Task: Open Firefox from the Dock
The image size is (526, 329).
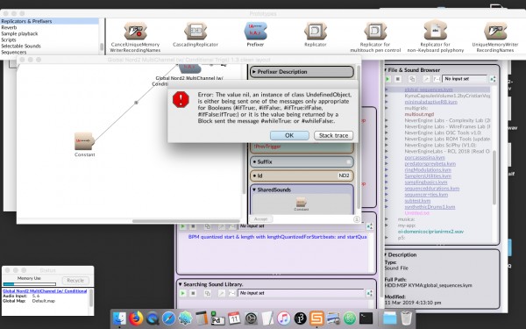Action: (136, 318)
